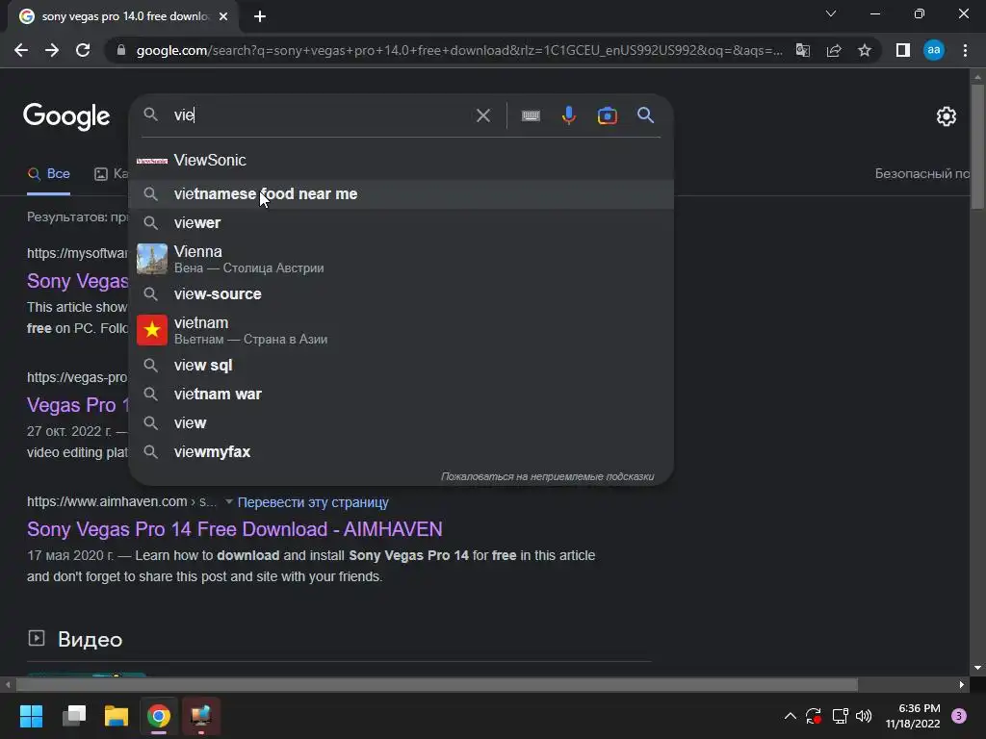Screen dimensions: 986x739
Task: Open the Chrome profile avatar
Action: (934, 50)
